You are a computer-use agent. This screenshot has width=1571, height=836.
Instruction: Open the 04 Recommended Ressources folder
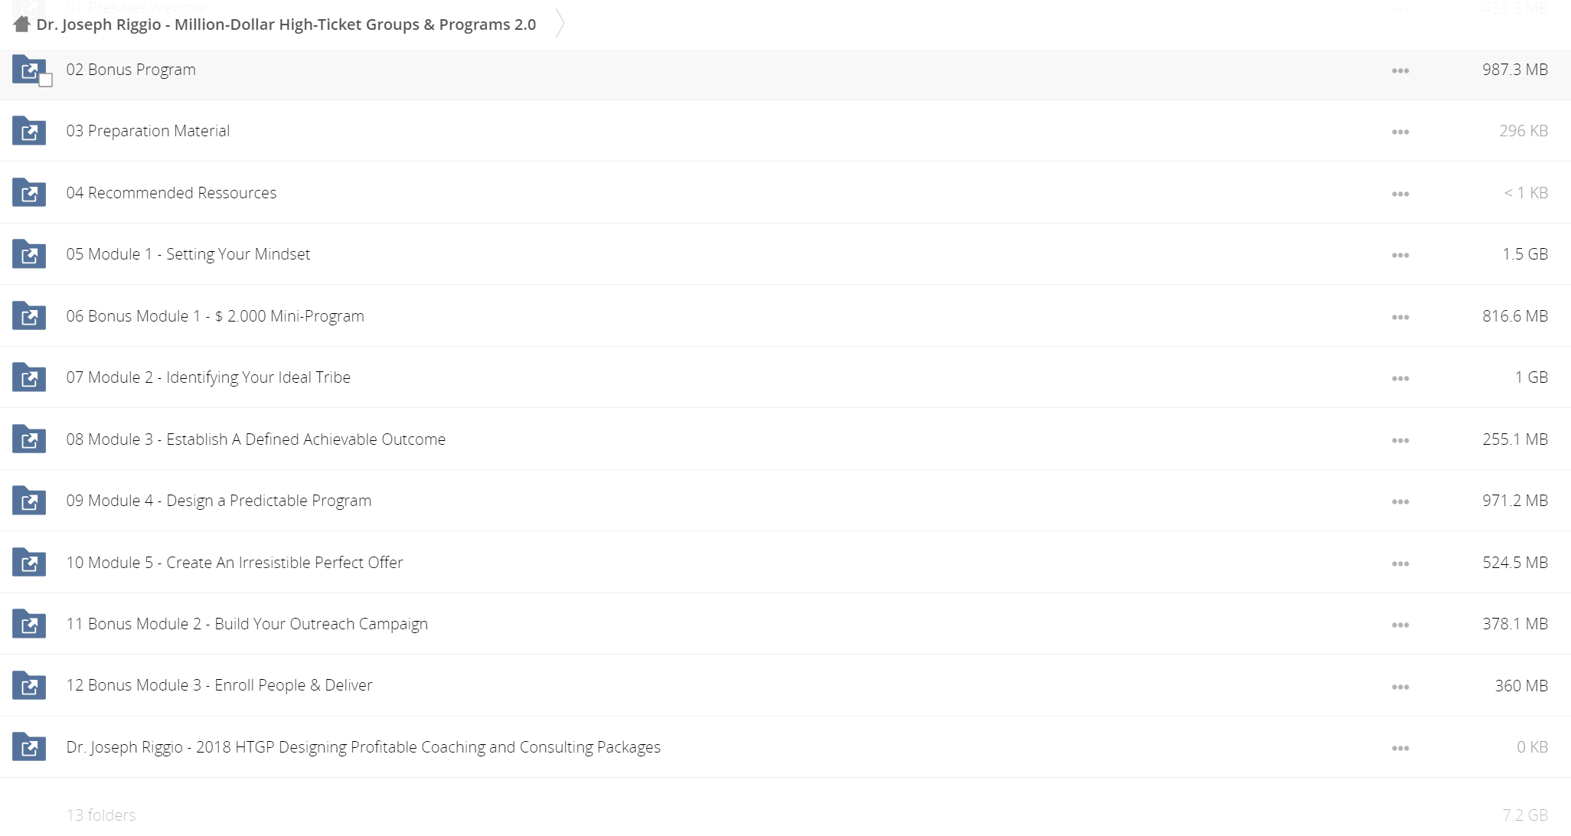pyautogui.click(x=171, y=193)
